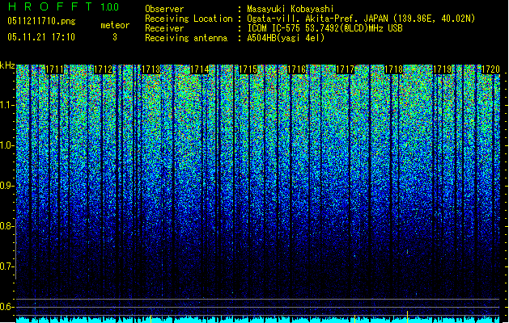Viewport: 509px width, 323px height.
Task: Click the 0.6 frequency axis label
Action: (6, 307)
